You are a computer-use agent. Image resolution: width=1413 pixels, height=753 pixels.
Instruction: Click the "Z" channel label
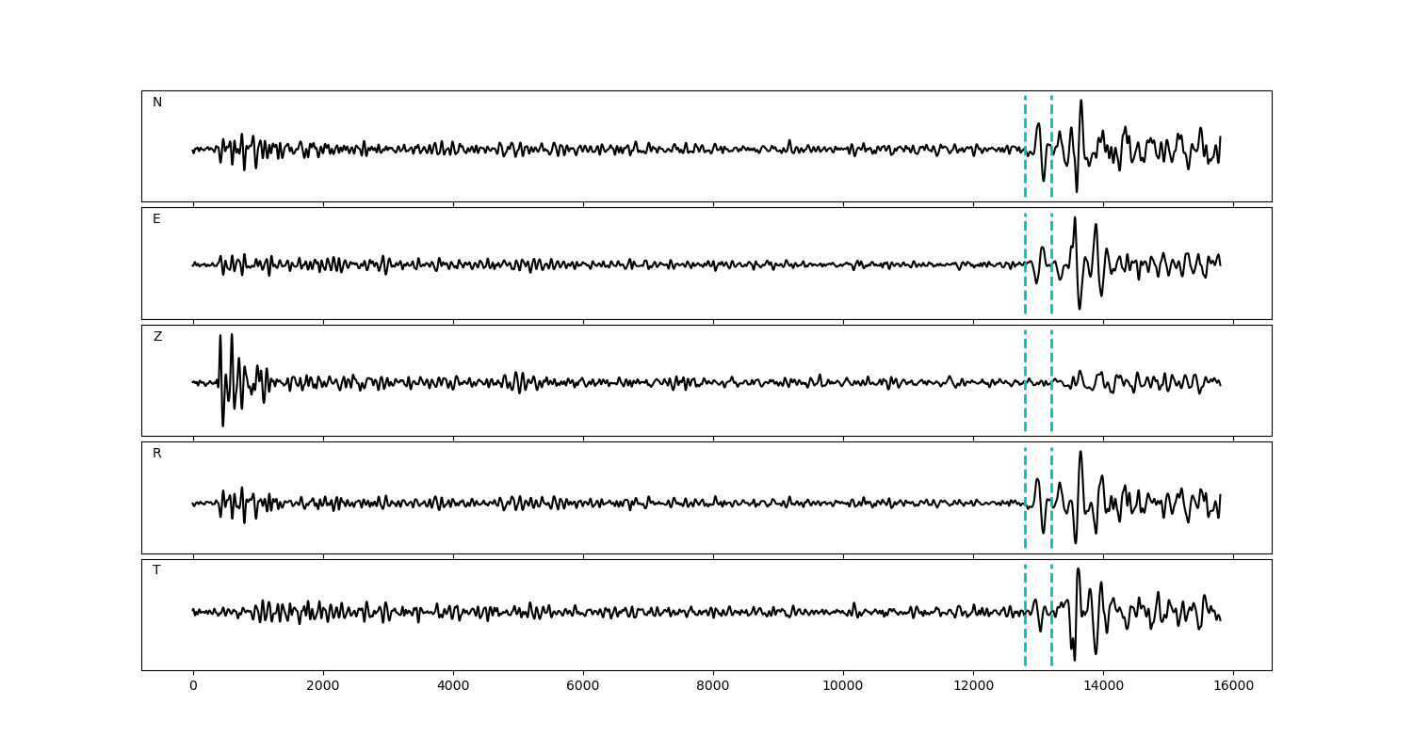[157, 337]
